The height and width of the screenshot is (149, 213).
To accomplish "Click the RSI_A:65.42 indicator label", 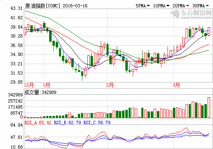I will (x=38, y=122).
